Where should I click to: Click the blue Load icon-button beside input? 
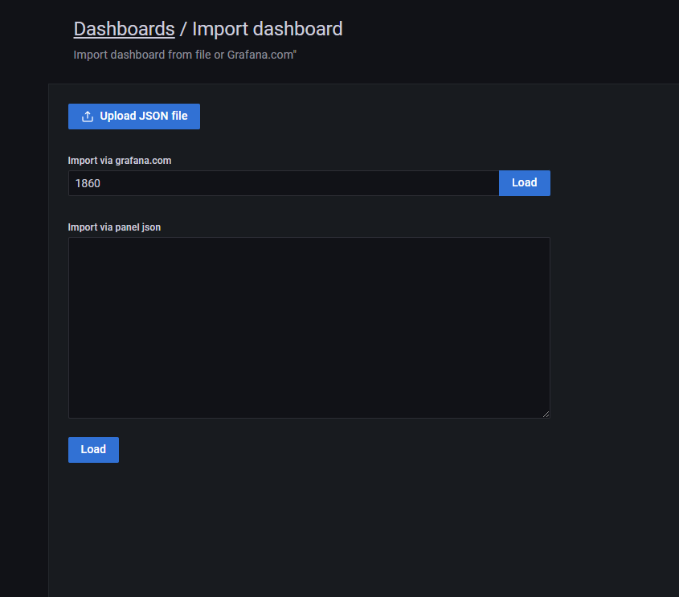pos(524,182)
